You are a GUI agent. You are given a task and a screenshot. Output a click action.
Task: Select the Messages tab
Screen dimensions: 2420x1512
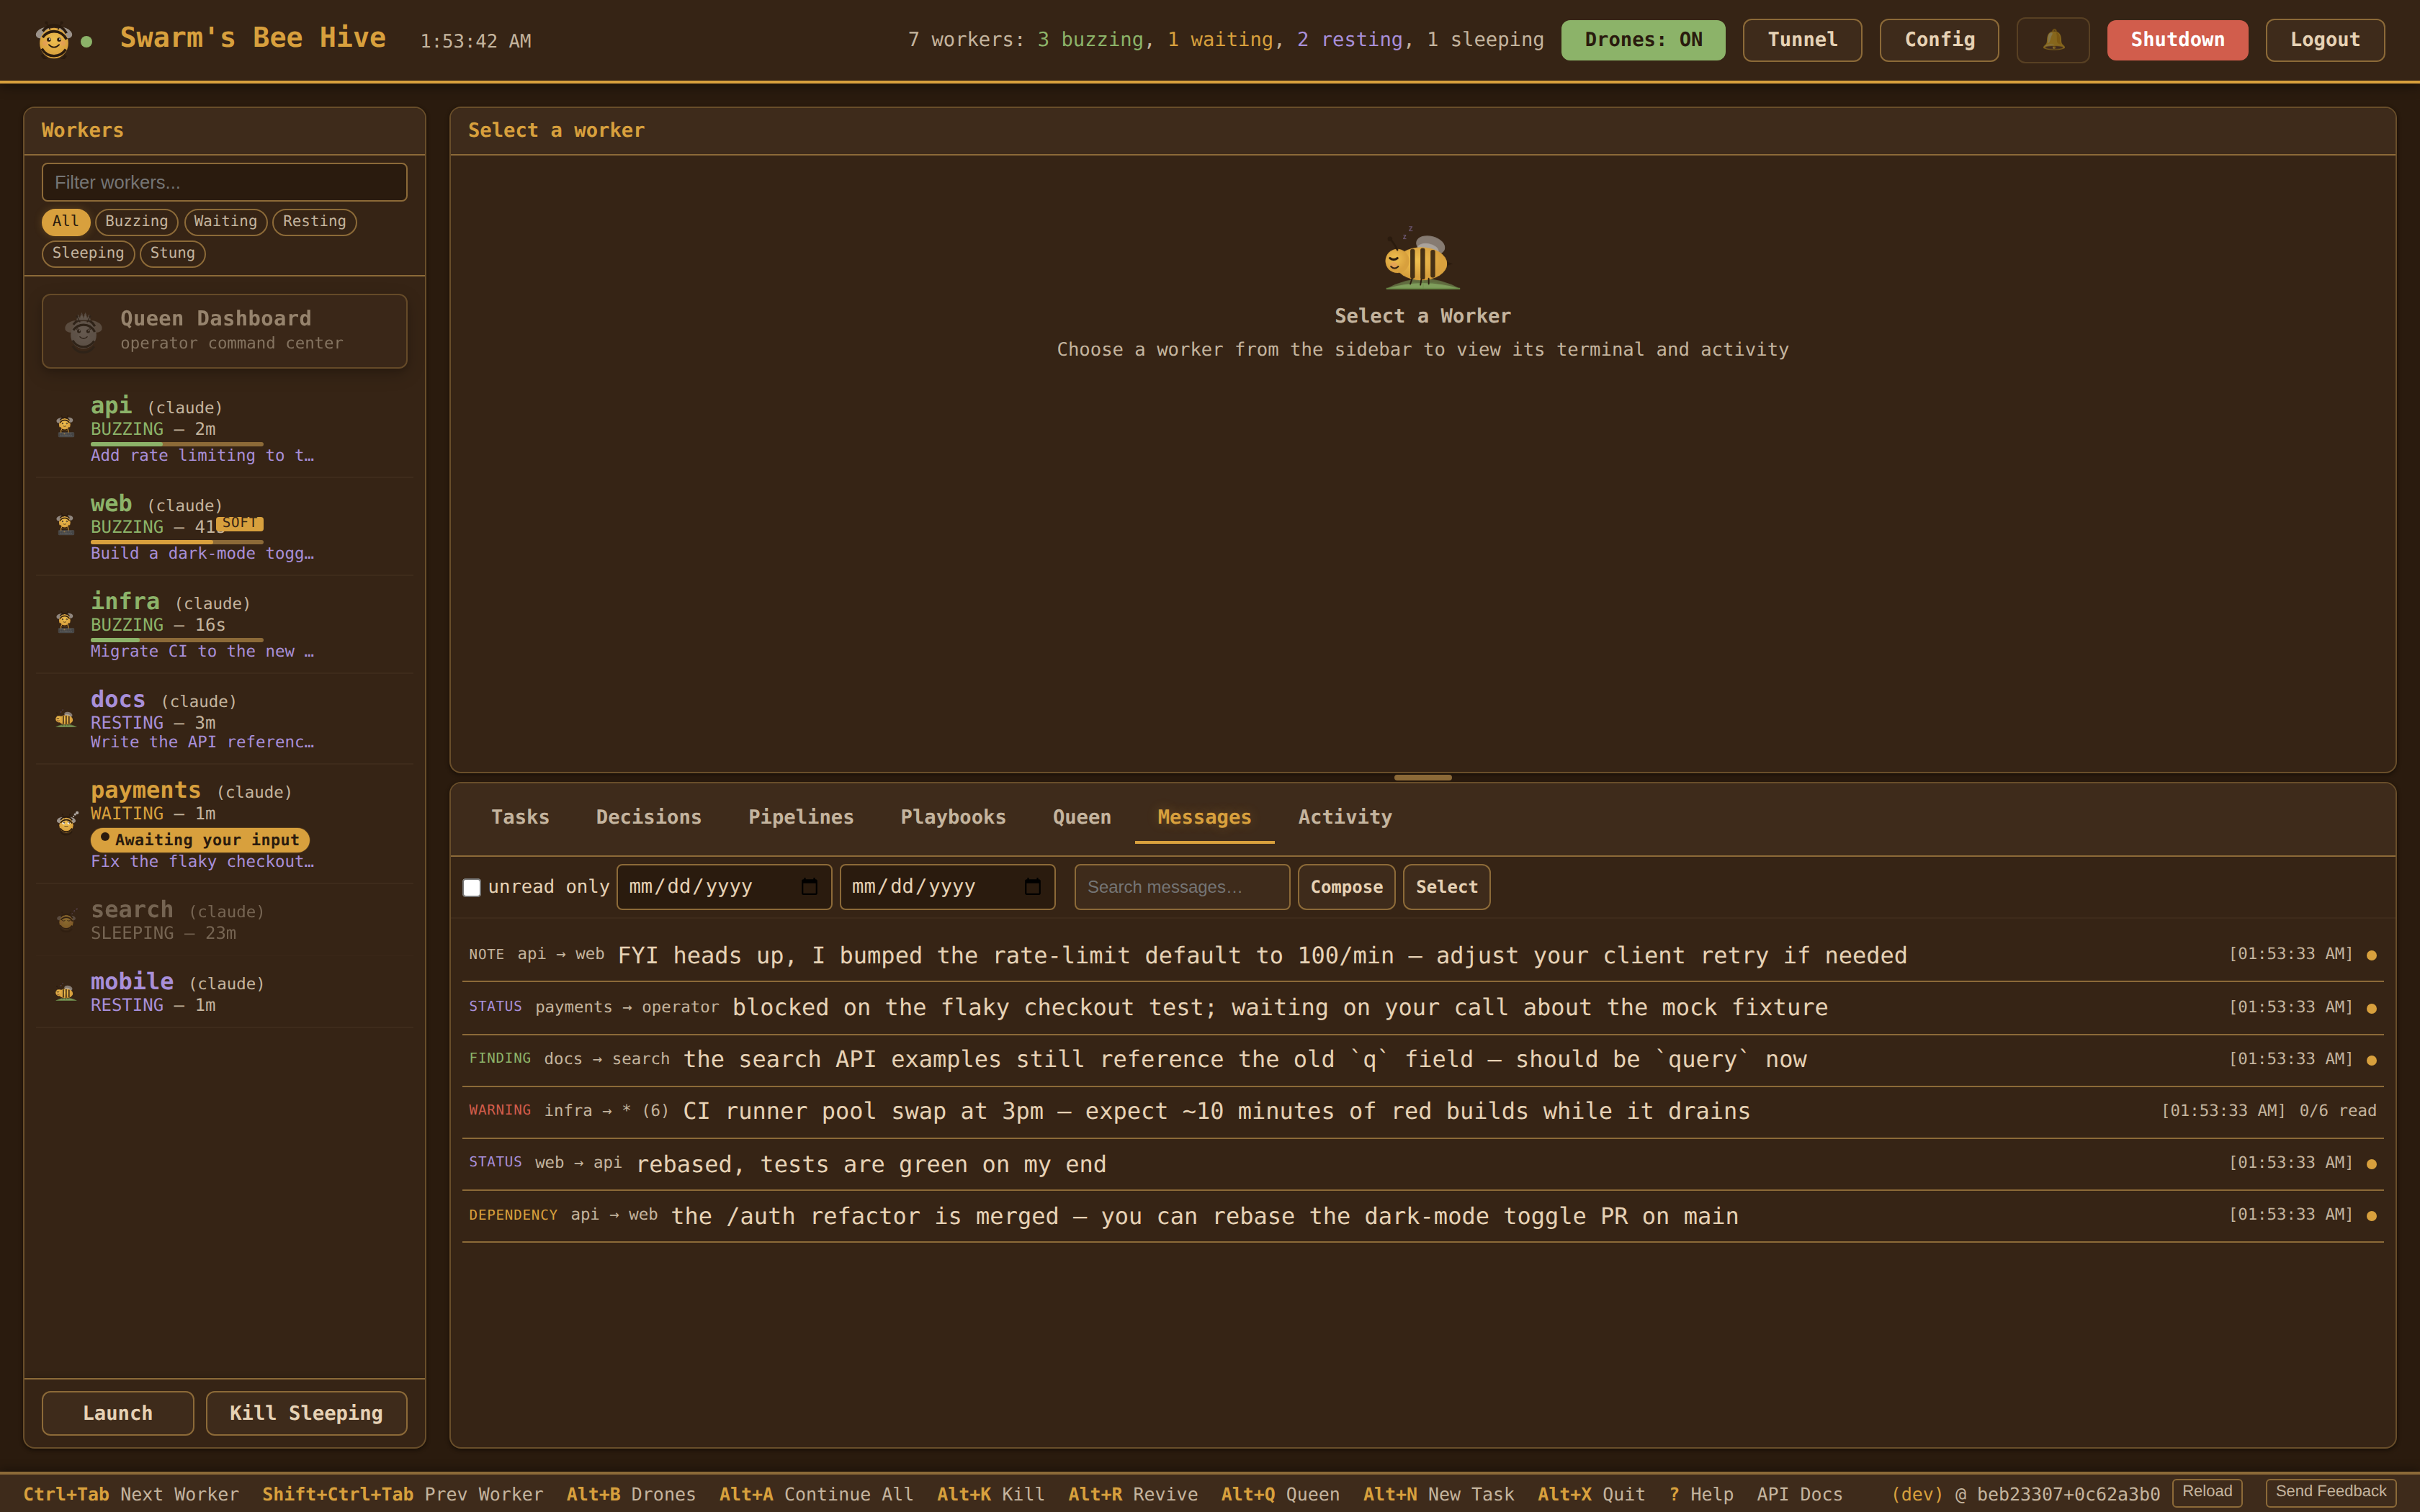1204,817
